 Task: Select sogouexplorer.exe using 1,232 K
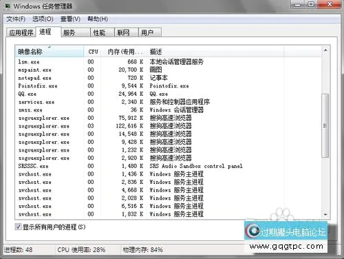(x=168, y=150)
